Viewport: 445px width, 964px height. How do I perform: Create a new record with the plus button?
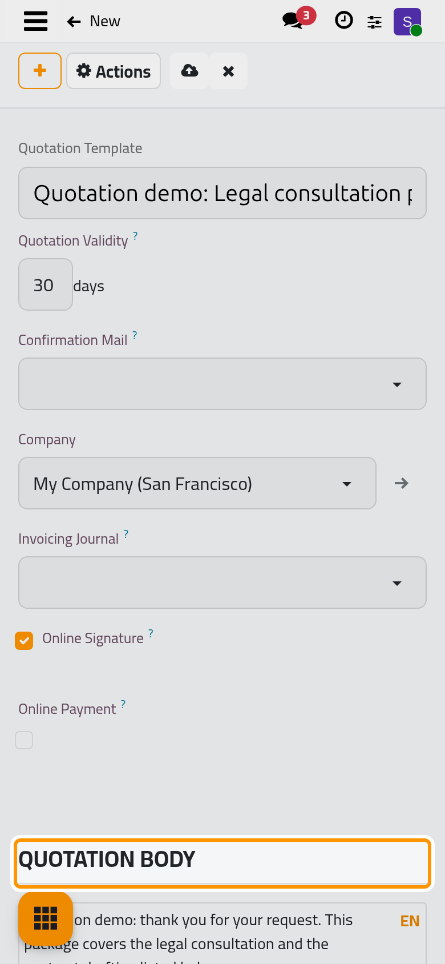(40, 71)
